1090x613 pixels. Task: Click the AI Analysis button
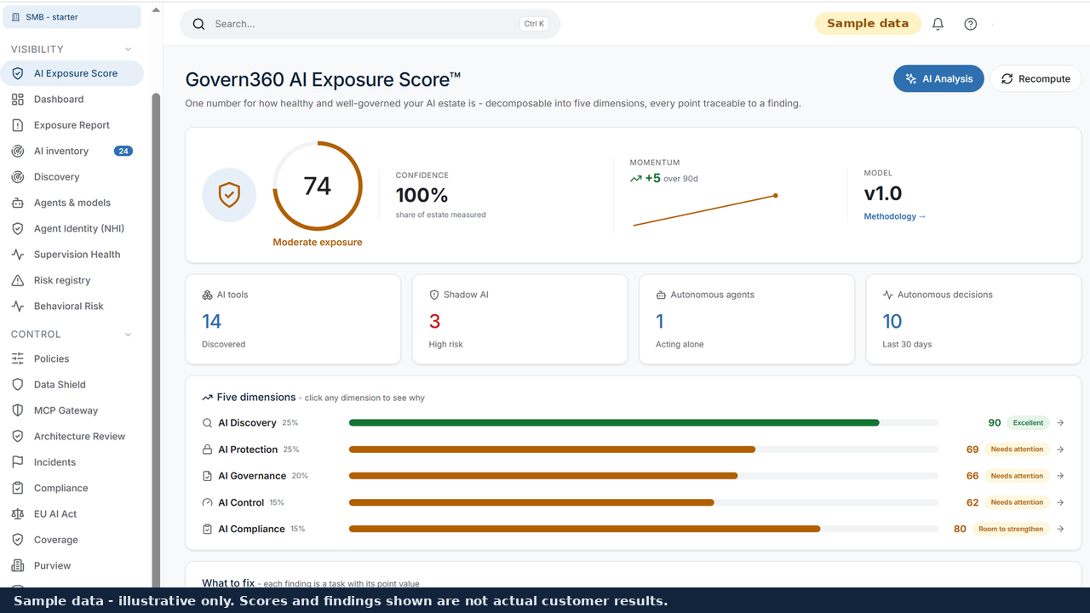click(938, 78)
